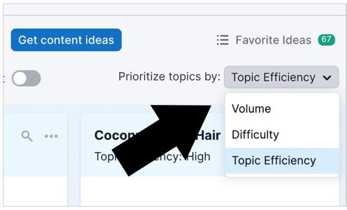Open the Coconut Hair topic card title
This screenshot has width=347, height=210.
(157, 135)
